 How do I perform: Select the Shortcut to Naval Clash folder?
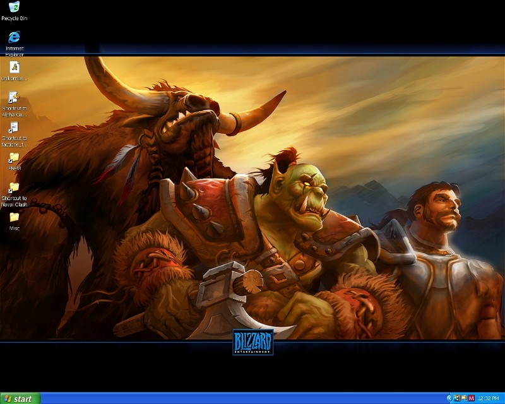(x=14, y=187)
